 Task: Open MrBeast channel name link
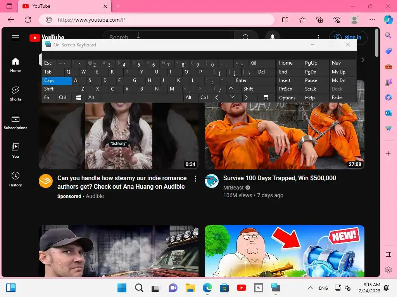[x=233, y=188]
